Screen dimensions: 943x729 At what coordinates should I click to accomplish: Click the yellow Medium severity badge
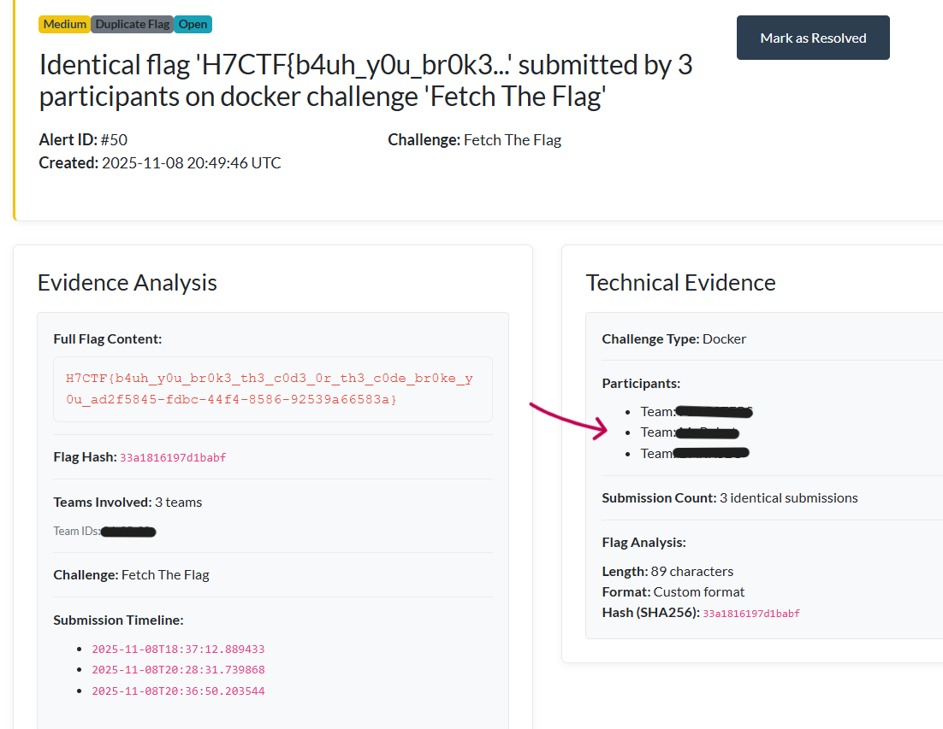[x=64, y=24]
